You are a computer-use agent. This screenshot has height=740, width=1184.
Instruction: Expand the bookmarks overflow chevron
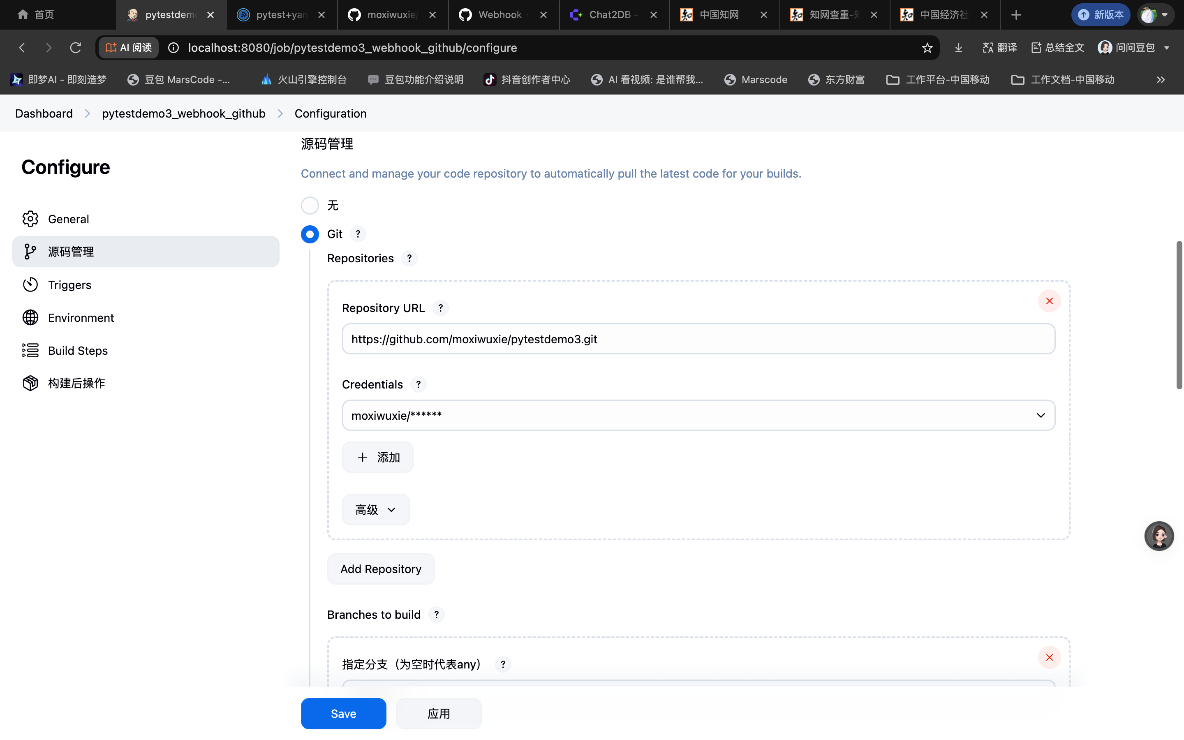[x=1161, y=80]
